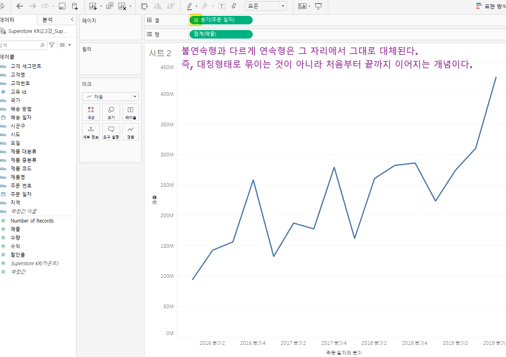The image size is (506, 357).
Task: Click the 크기 (Size) marks button
Action: click(111, 112)
